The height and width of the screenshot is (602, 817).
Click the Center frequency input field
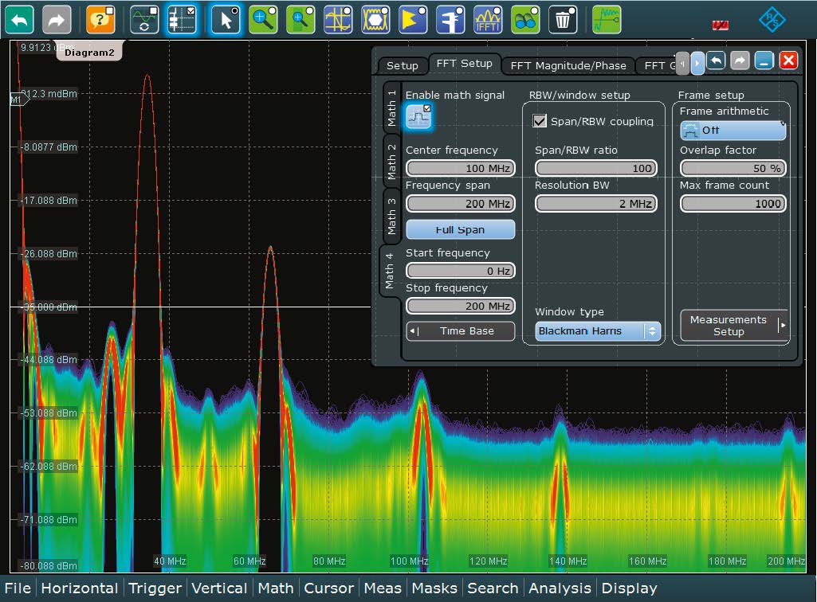point(460,169)
